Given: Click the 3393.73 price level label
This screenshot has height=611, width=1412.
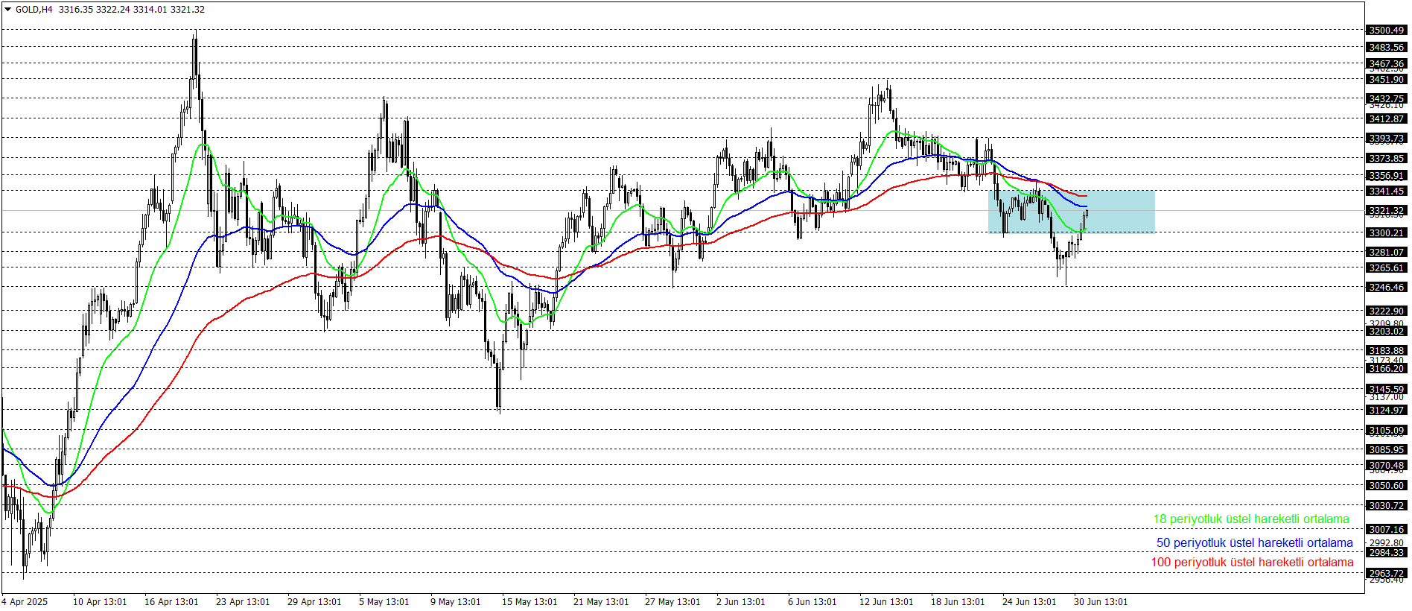Looking at the screenshot, I should (x=1387, y=139).
